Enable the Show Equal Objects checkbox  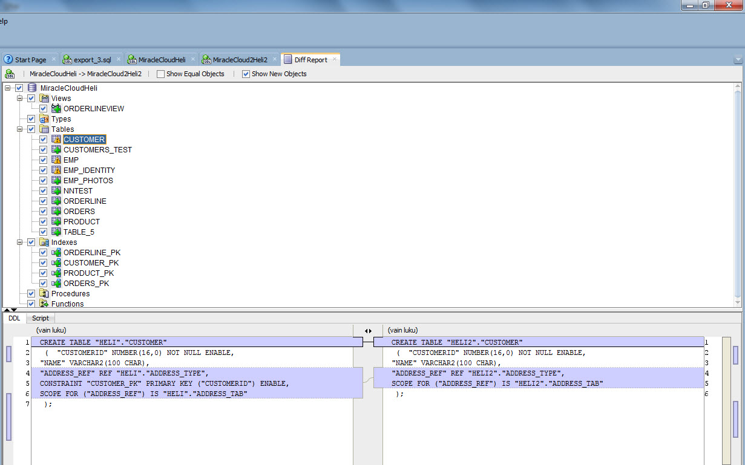pyautogui.click(x=160, y=74)
